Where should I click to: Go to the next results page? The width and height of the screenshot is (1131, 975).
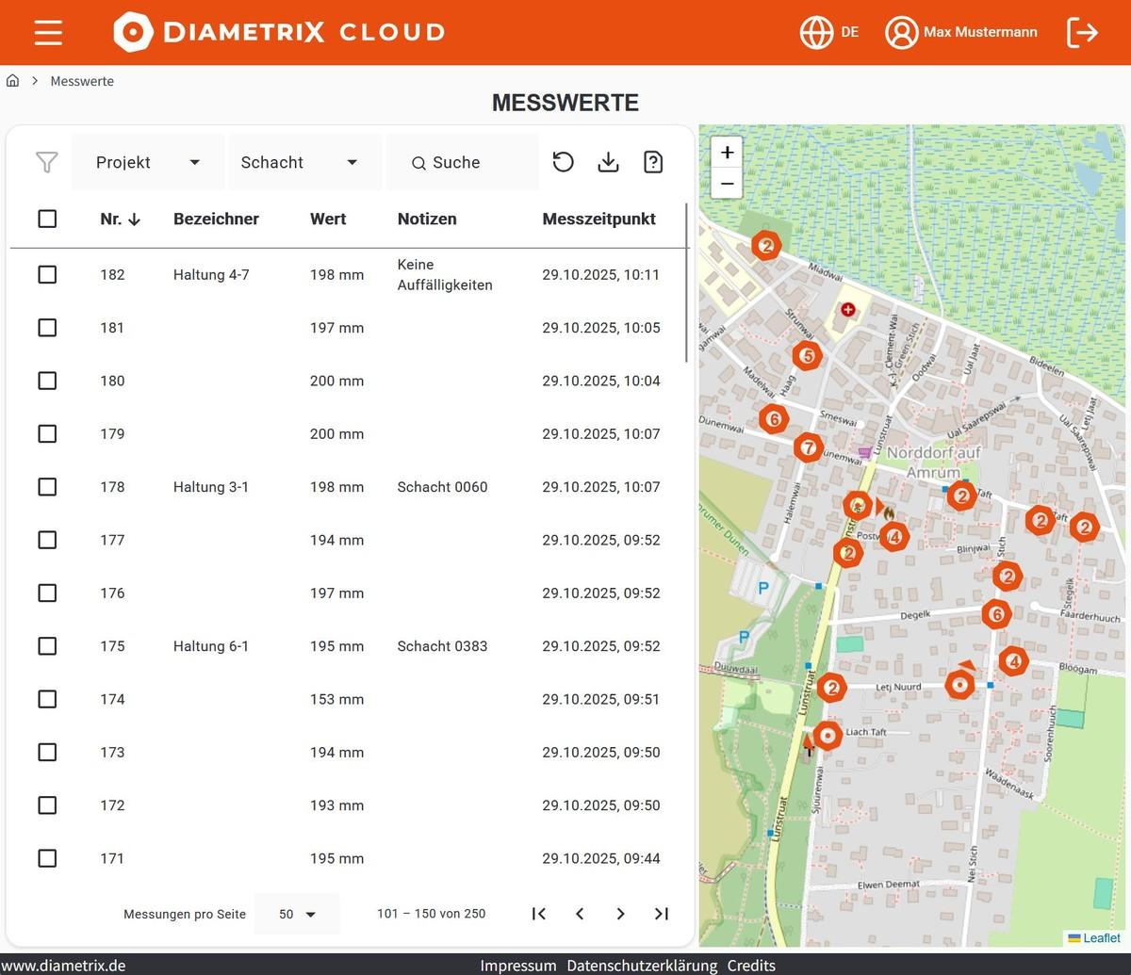click(620, 913)
